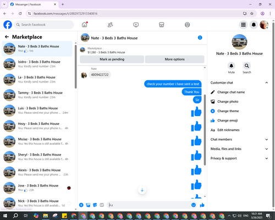
Task: Click the message bubble 4809422722
Action: coord(100,75)
